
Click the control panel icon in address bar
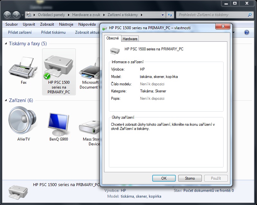29,15
